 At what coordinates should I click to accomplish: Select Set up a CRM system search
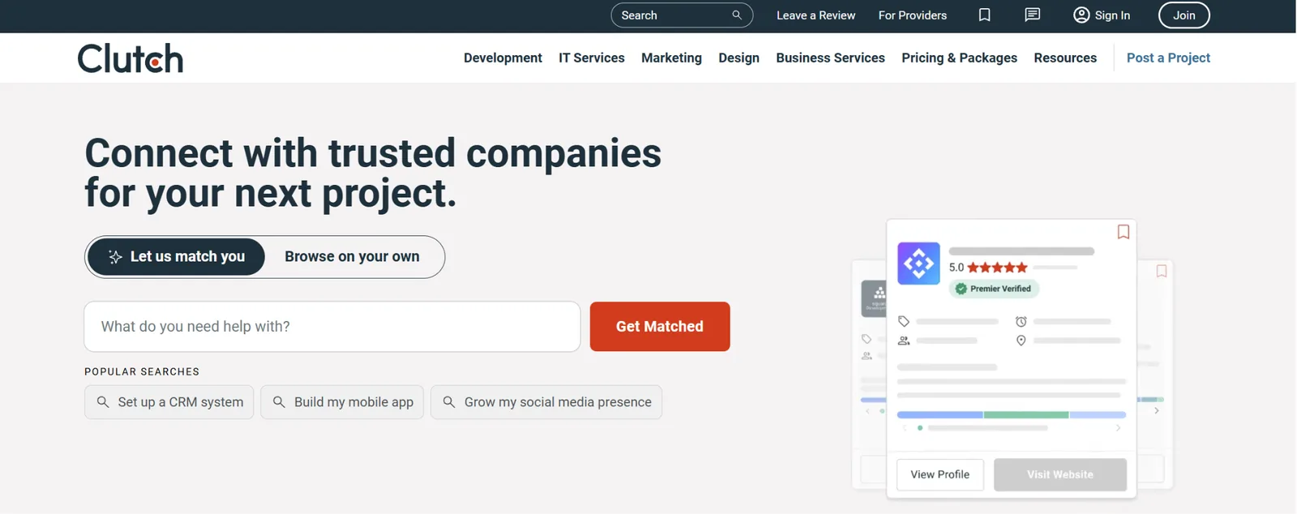(x=169, y=402)
